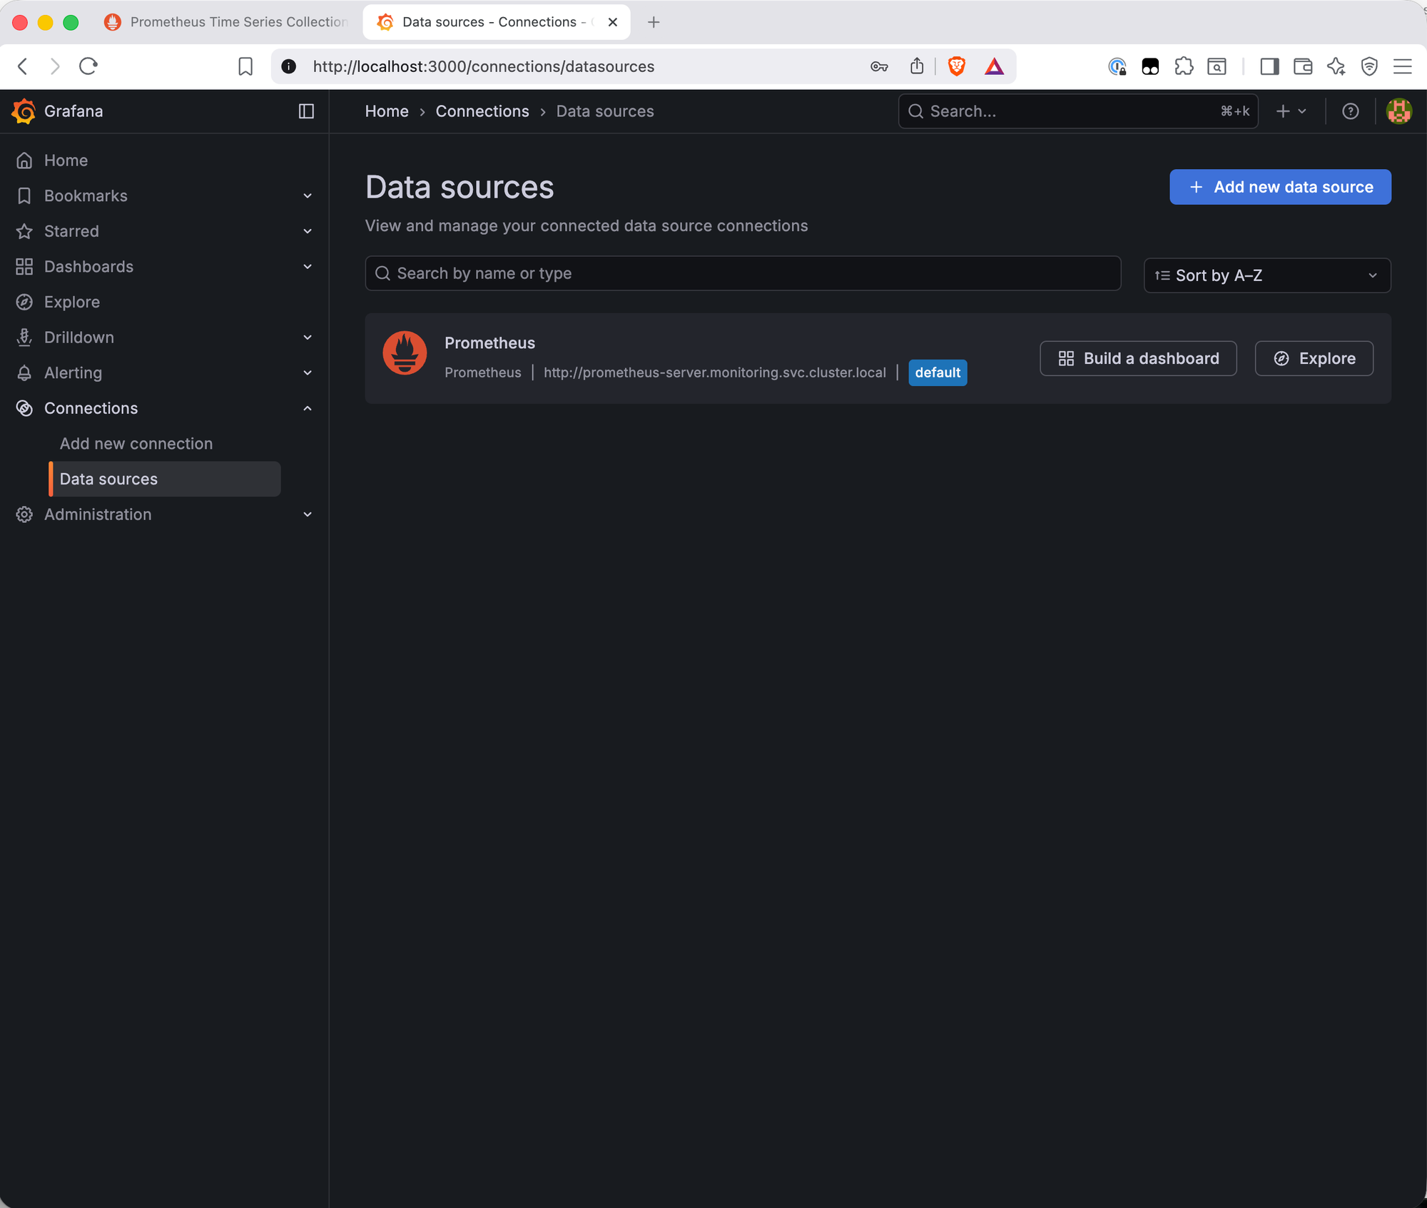Click the Alerting bell icon
This screenshot has width=1427, height=1208.
(24, 372)
